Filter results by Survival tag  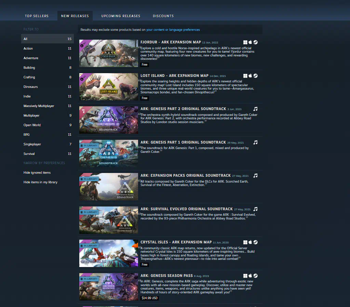coord(47,154)
